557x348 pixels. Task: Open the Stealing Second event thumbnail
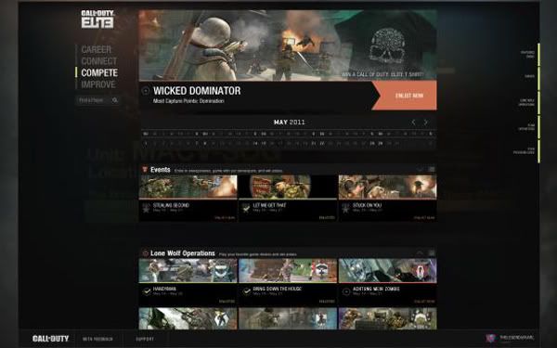click(188, 187)
